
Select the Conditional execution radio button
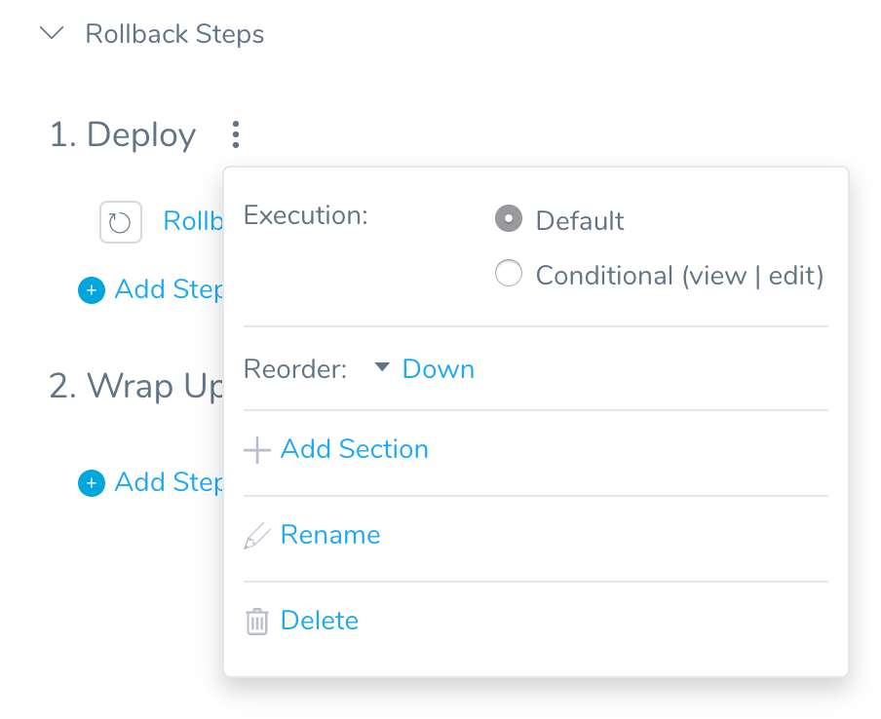(x=509, y=273)
